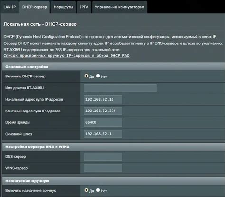Image resolution: width=225 pixels, height=197 pixels.
Task: Select Нет for Включить назначение вручную
Action: coord(98,190)
